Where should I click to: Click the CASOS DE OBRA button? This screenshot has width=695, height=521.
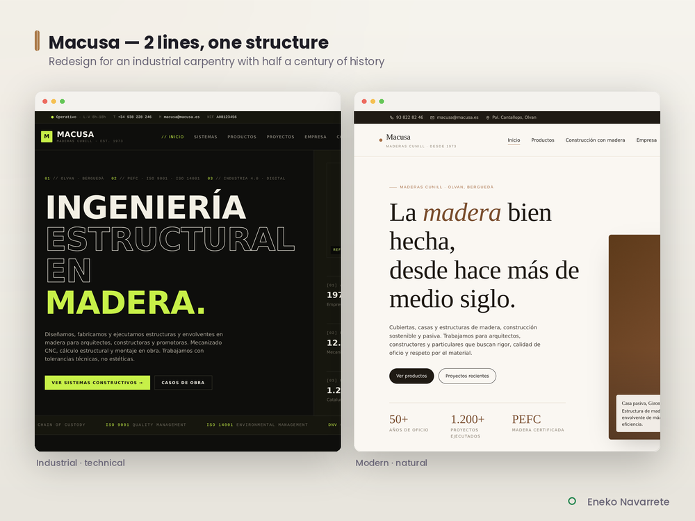point(183,383)
